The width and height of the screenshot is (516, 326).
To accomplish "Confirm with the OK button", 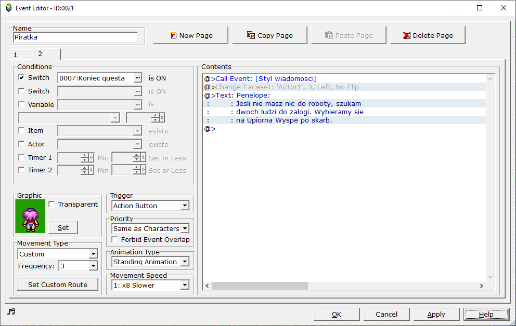I will (337, 314).
